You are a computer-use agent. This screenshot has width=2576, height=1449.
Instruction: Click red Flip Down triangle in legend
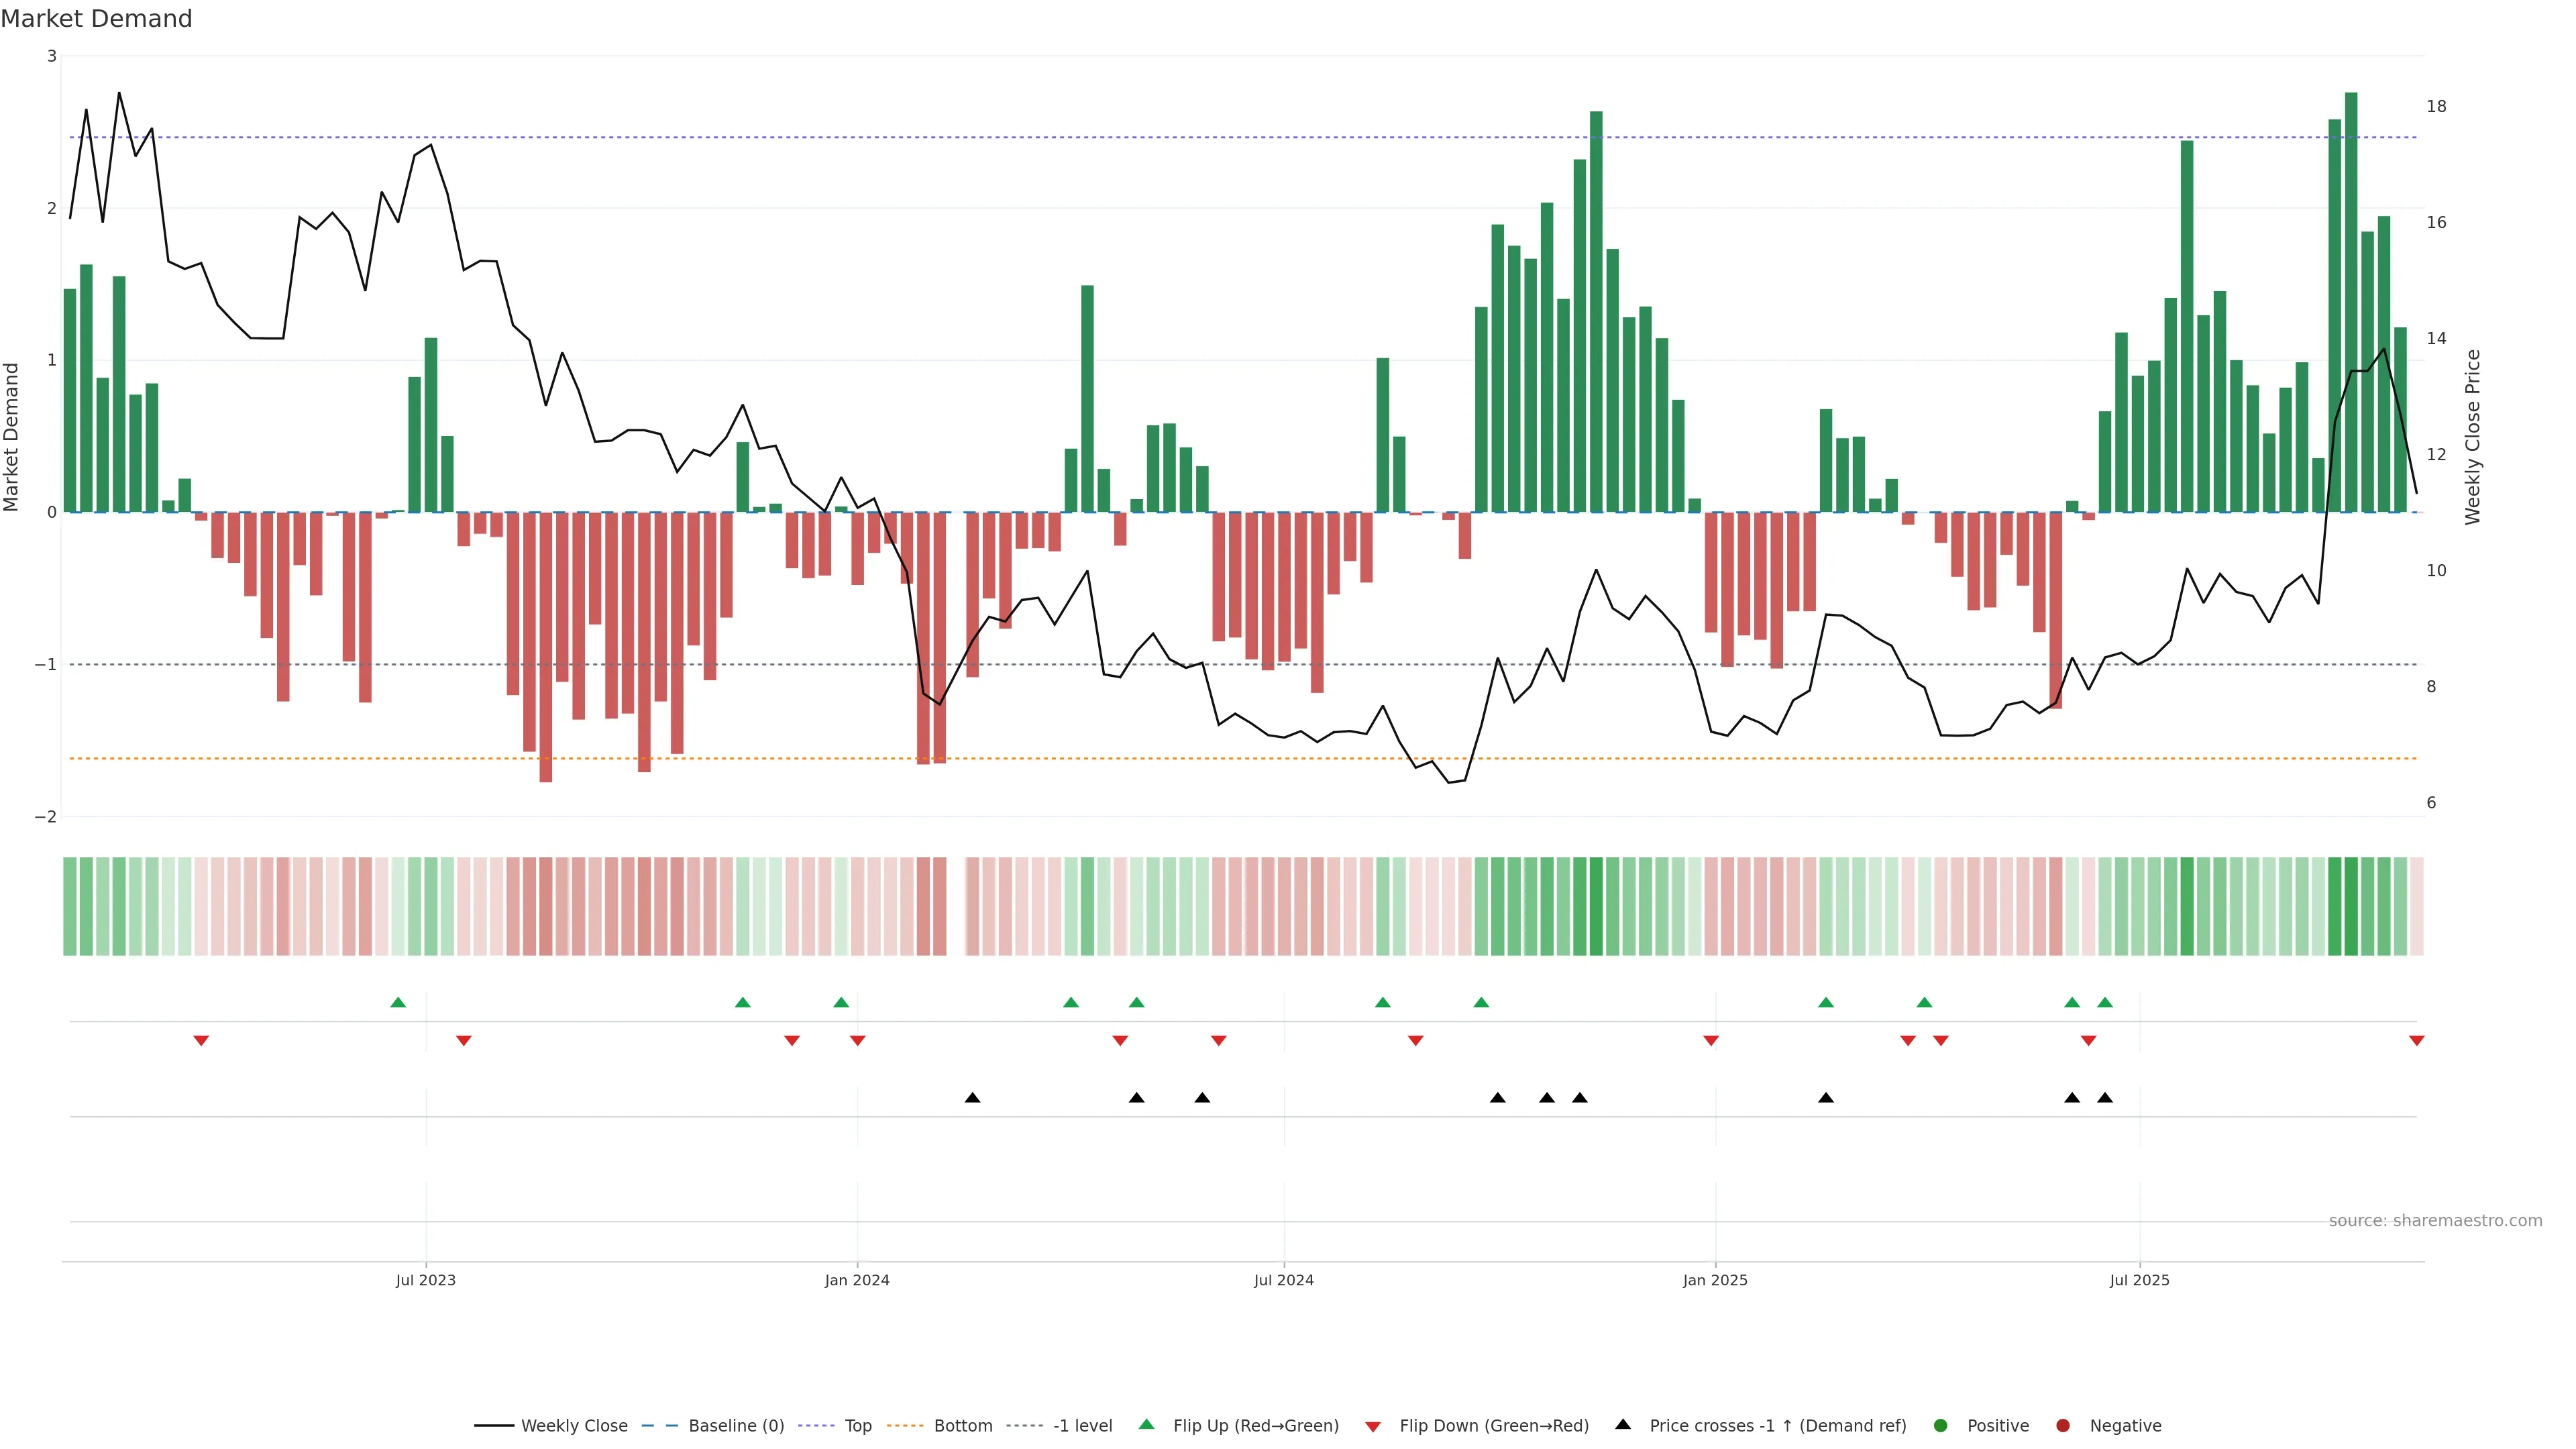[x=1373, y=1427]
